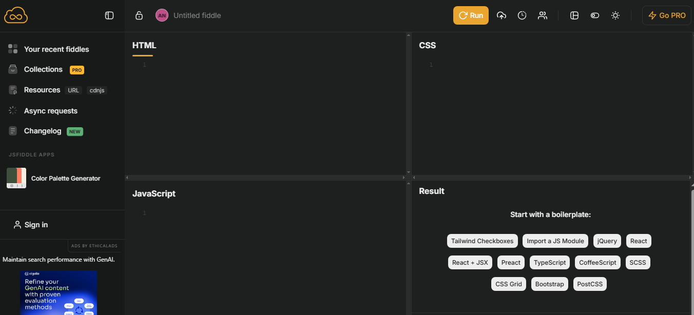Flip the toolbar toggle switch control
The width and height of the screenshot is (694, 315).
coord(594,15)
